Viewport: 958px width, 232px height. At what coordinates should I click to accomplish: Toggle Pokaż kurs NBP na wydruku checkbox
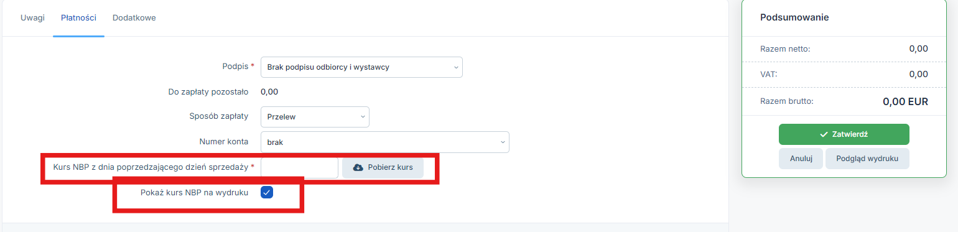point(267,192)
